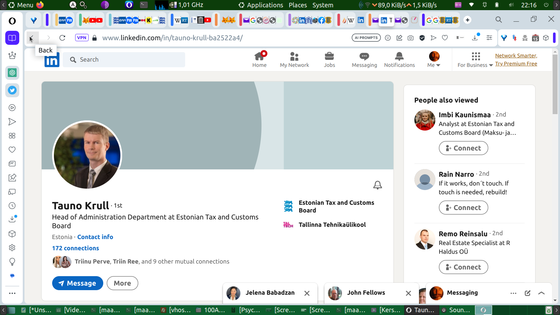Screen dimensions: 560x315
Task: Open LinkedIn Notifications
Action: (x=399, y=59)
